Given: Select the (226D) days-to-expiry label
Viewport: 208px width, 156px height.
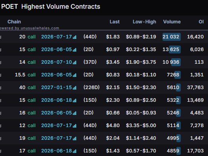Looking at the screenshot, I should click(91, 88).
